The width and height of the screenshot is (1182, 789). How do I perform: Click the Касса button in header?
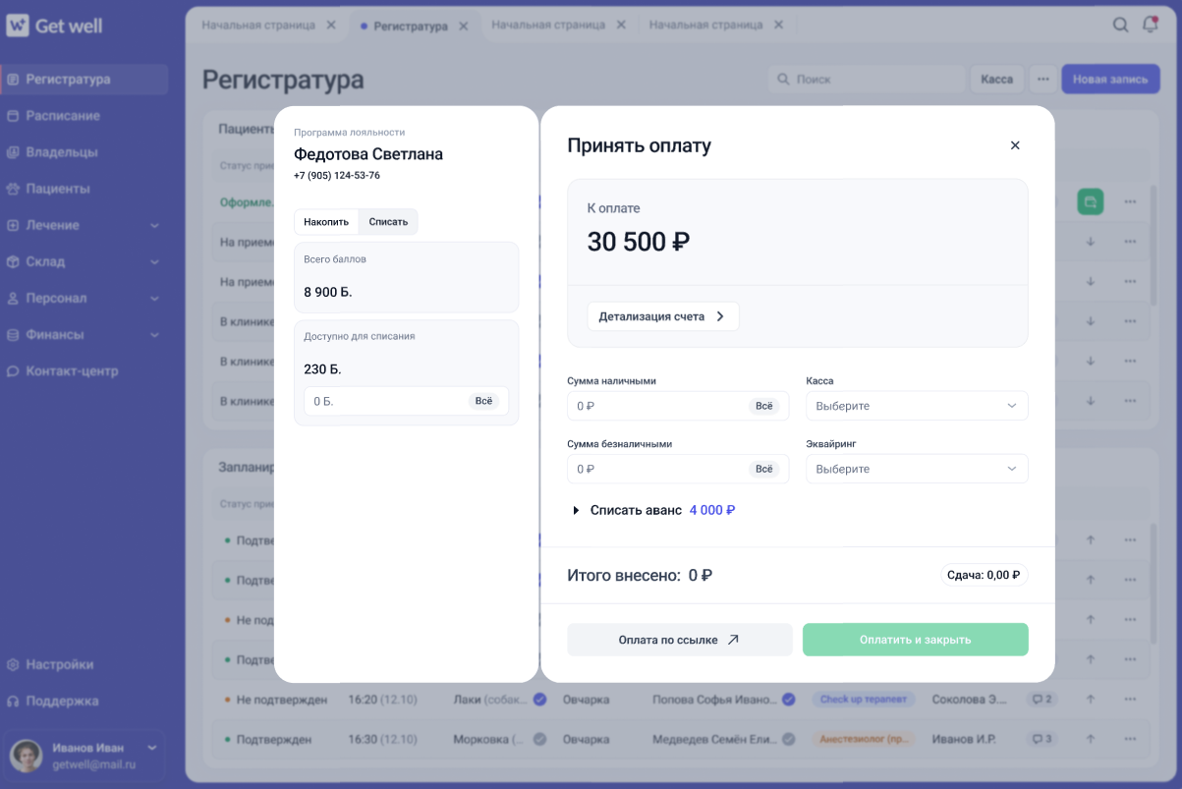click(997, 80)
